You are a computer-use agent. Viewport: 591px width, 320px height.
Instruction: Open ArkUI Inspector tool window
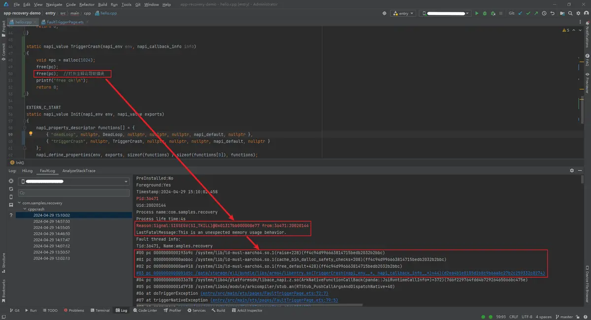coord(246,311)
